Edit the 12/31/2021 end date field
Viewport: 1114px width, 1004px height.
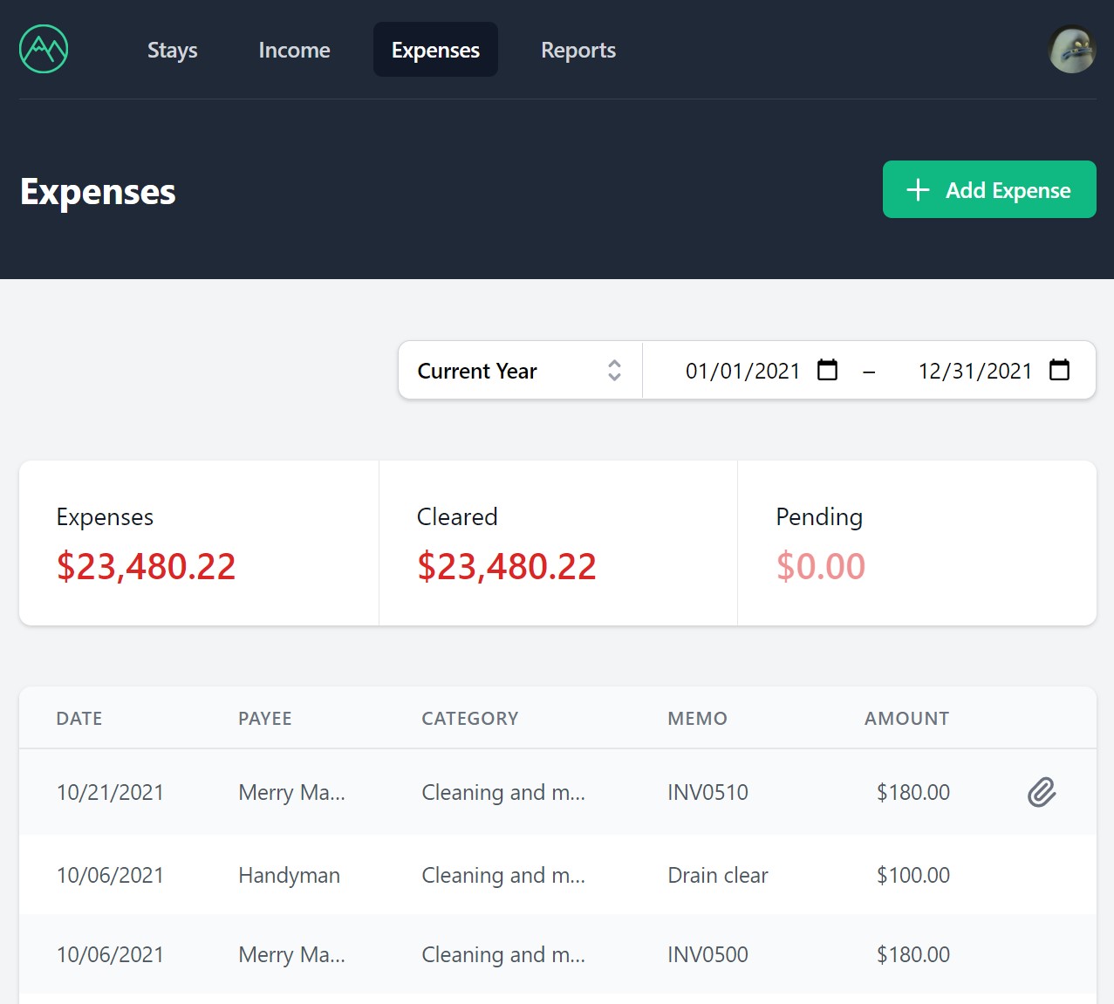click(x=974, y=371)
